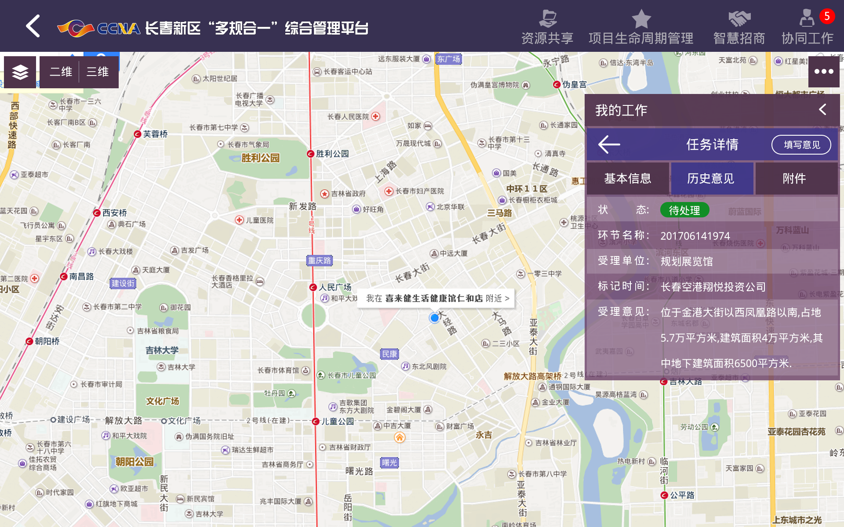Click 吉林大学 map label
844x527 pixels.
162,350
